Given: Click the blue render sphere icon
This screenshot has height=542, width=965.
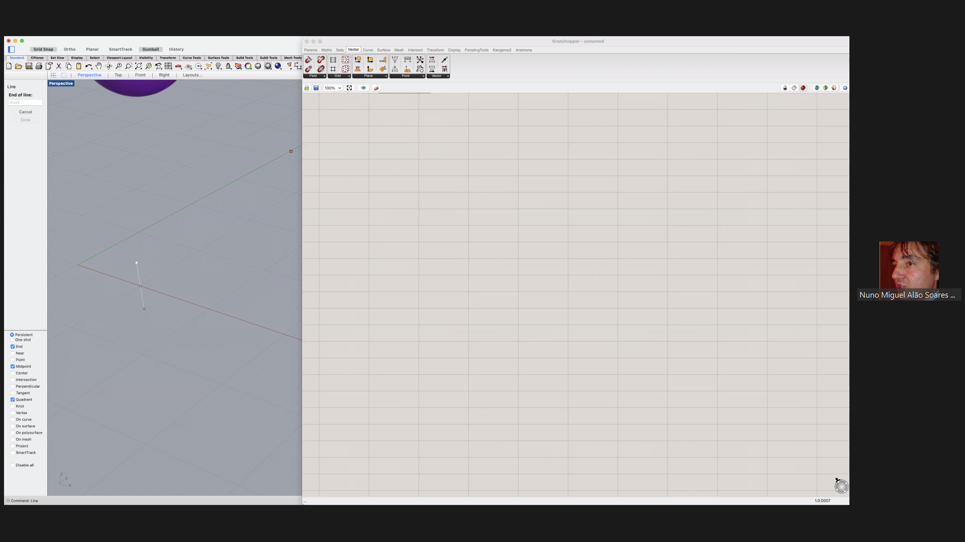Looking at the screenshot, I should (x=278, y=66).
